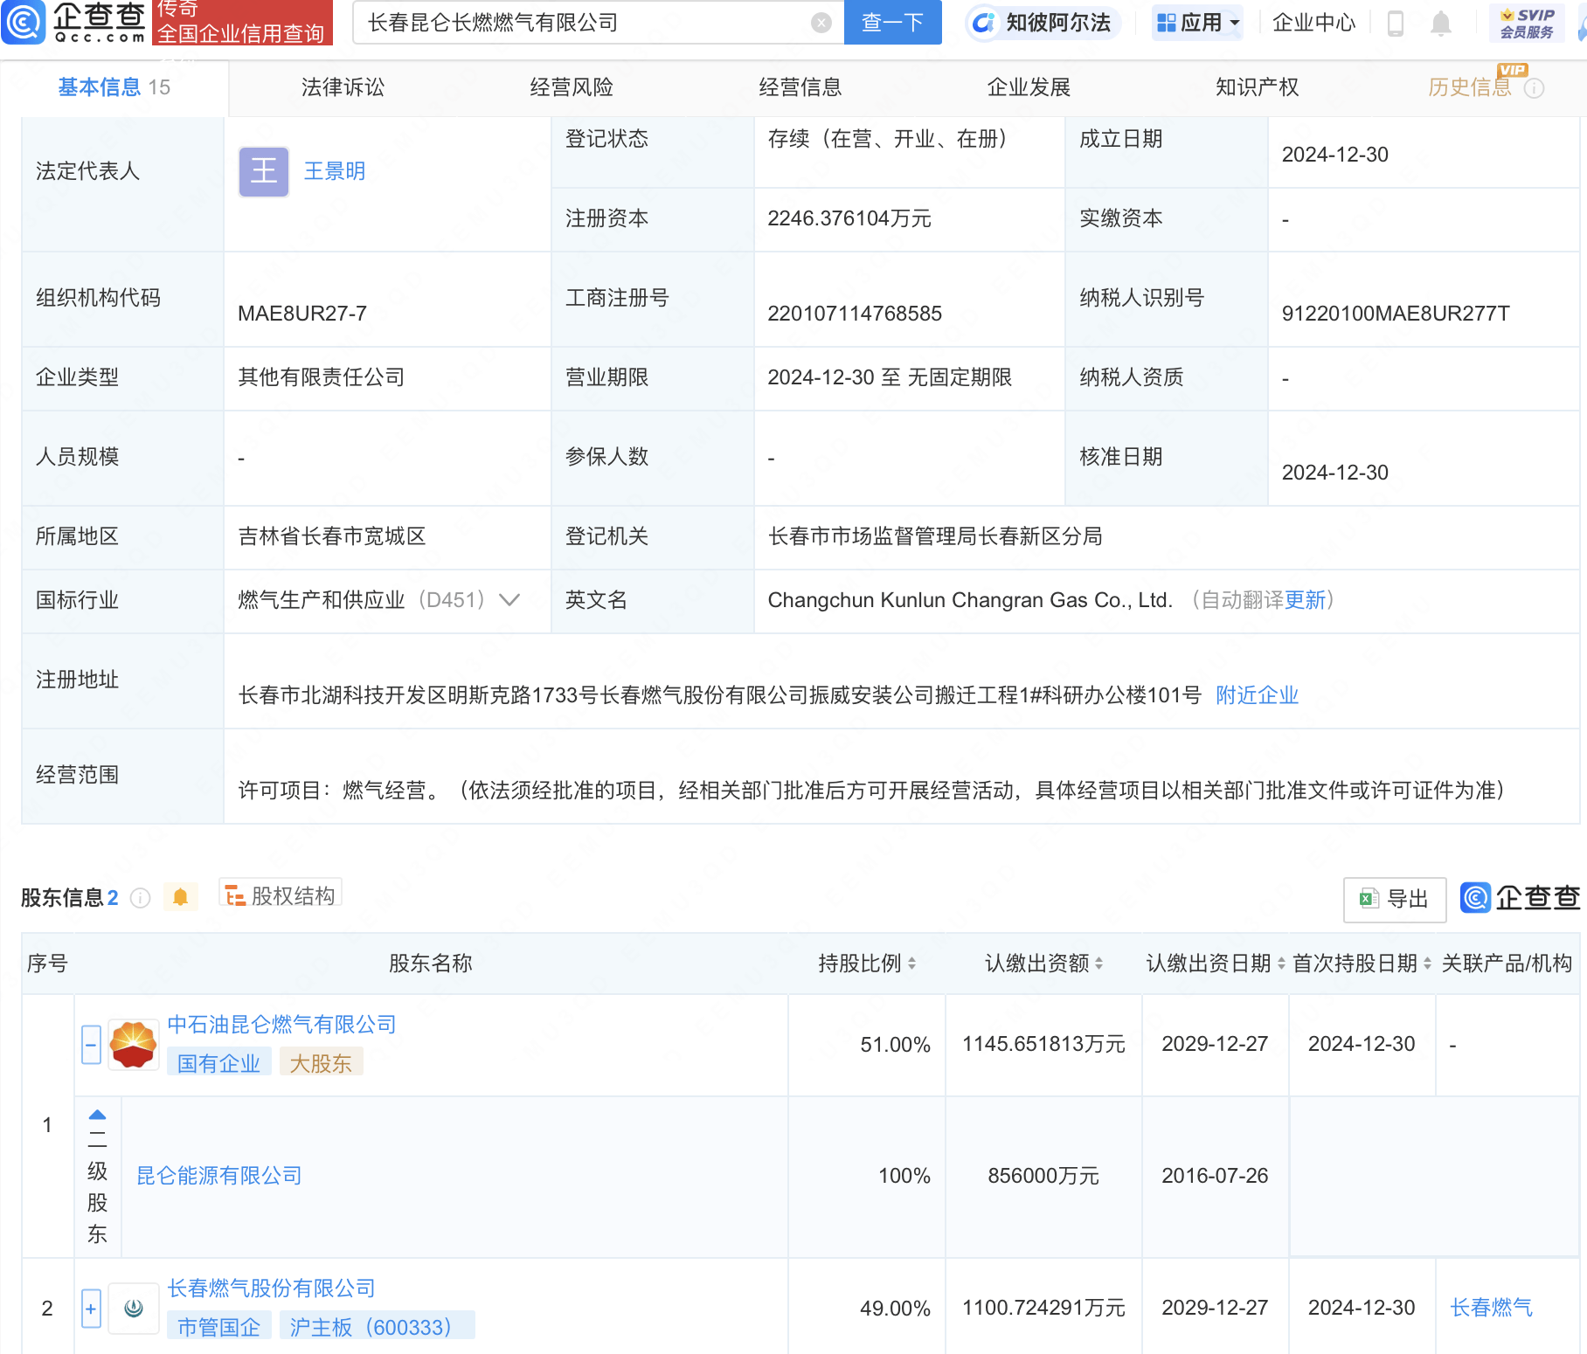Select organization code MAE8UR27-7
Screen dimensions: 1587x1354
(302, 314)
